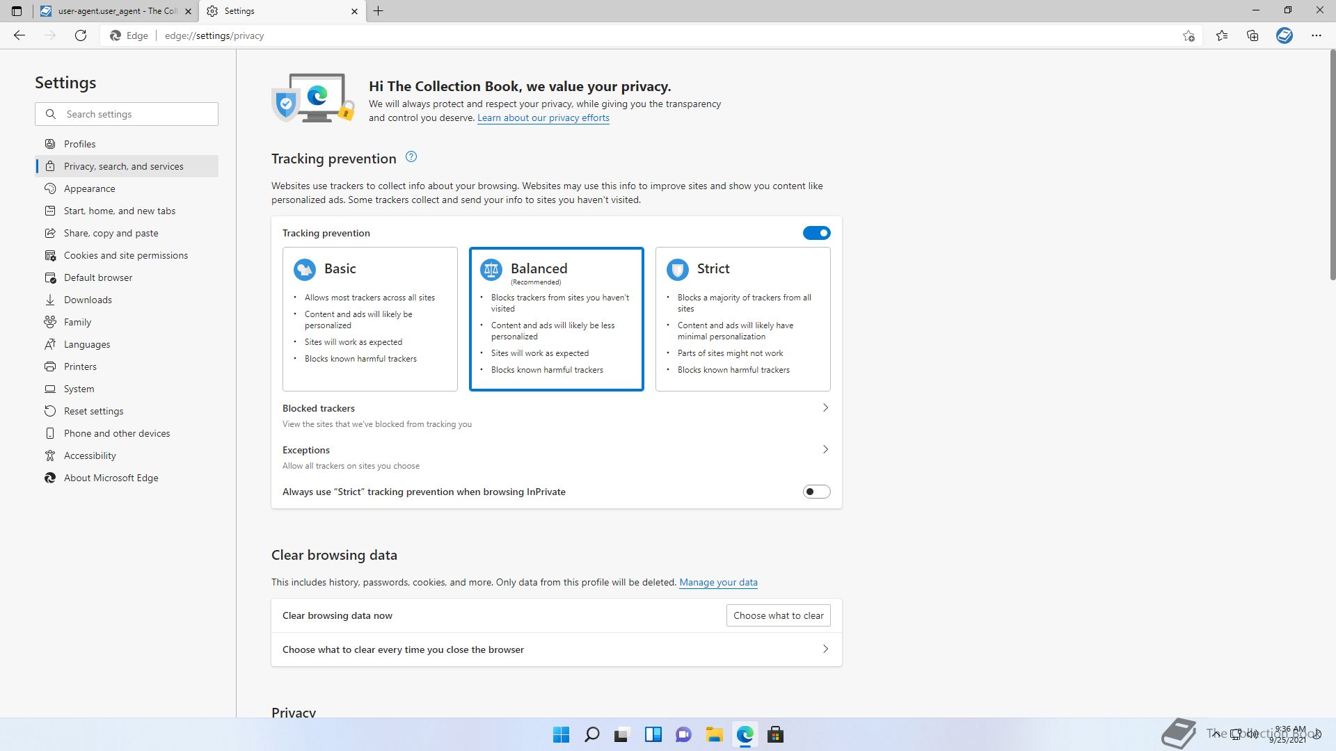Enable Strict tracking for InPrivate toggle

(816, 492)
